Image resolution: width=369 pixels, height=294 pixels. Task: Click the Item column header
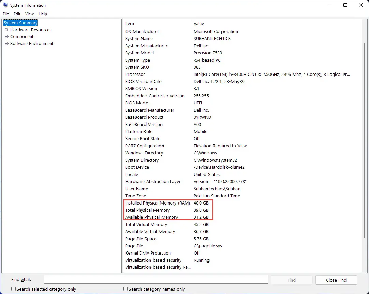coord(157,24)
